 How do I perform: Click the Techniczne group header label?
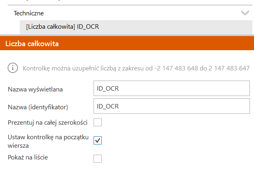click(x=29, y=13)
